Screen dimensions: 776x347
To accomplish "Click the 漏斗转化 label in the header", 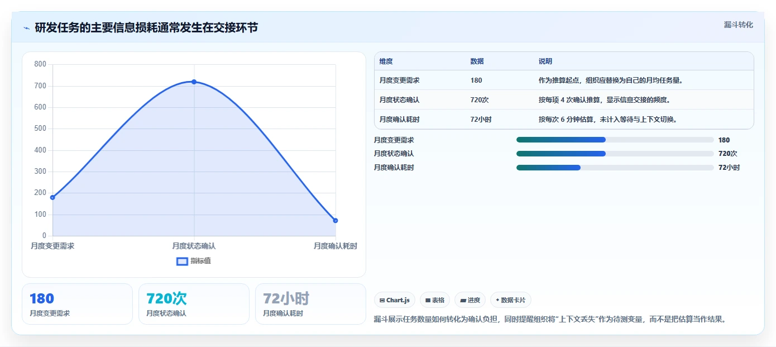I will (x=738, y=25).
